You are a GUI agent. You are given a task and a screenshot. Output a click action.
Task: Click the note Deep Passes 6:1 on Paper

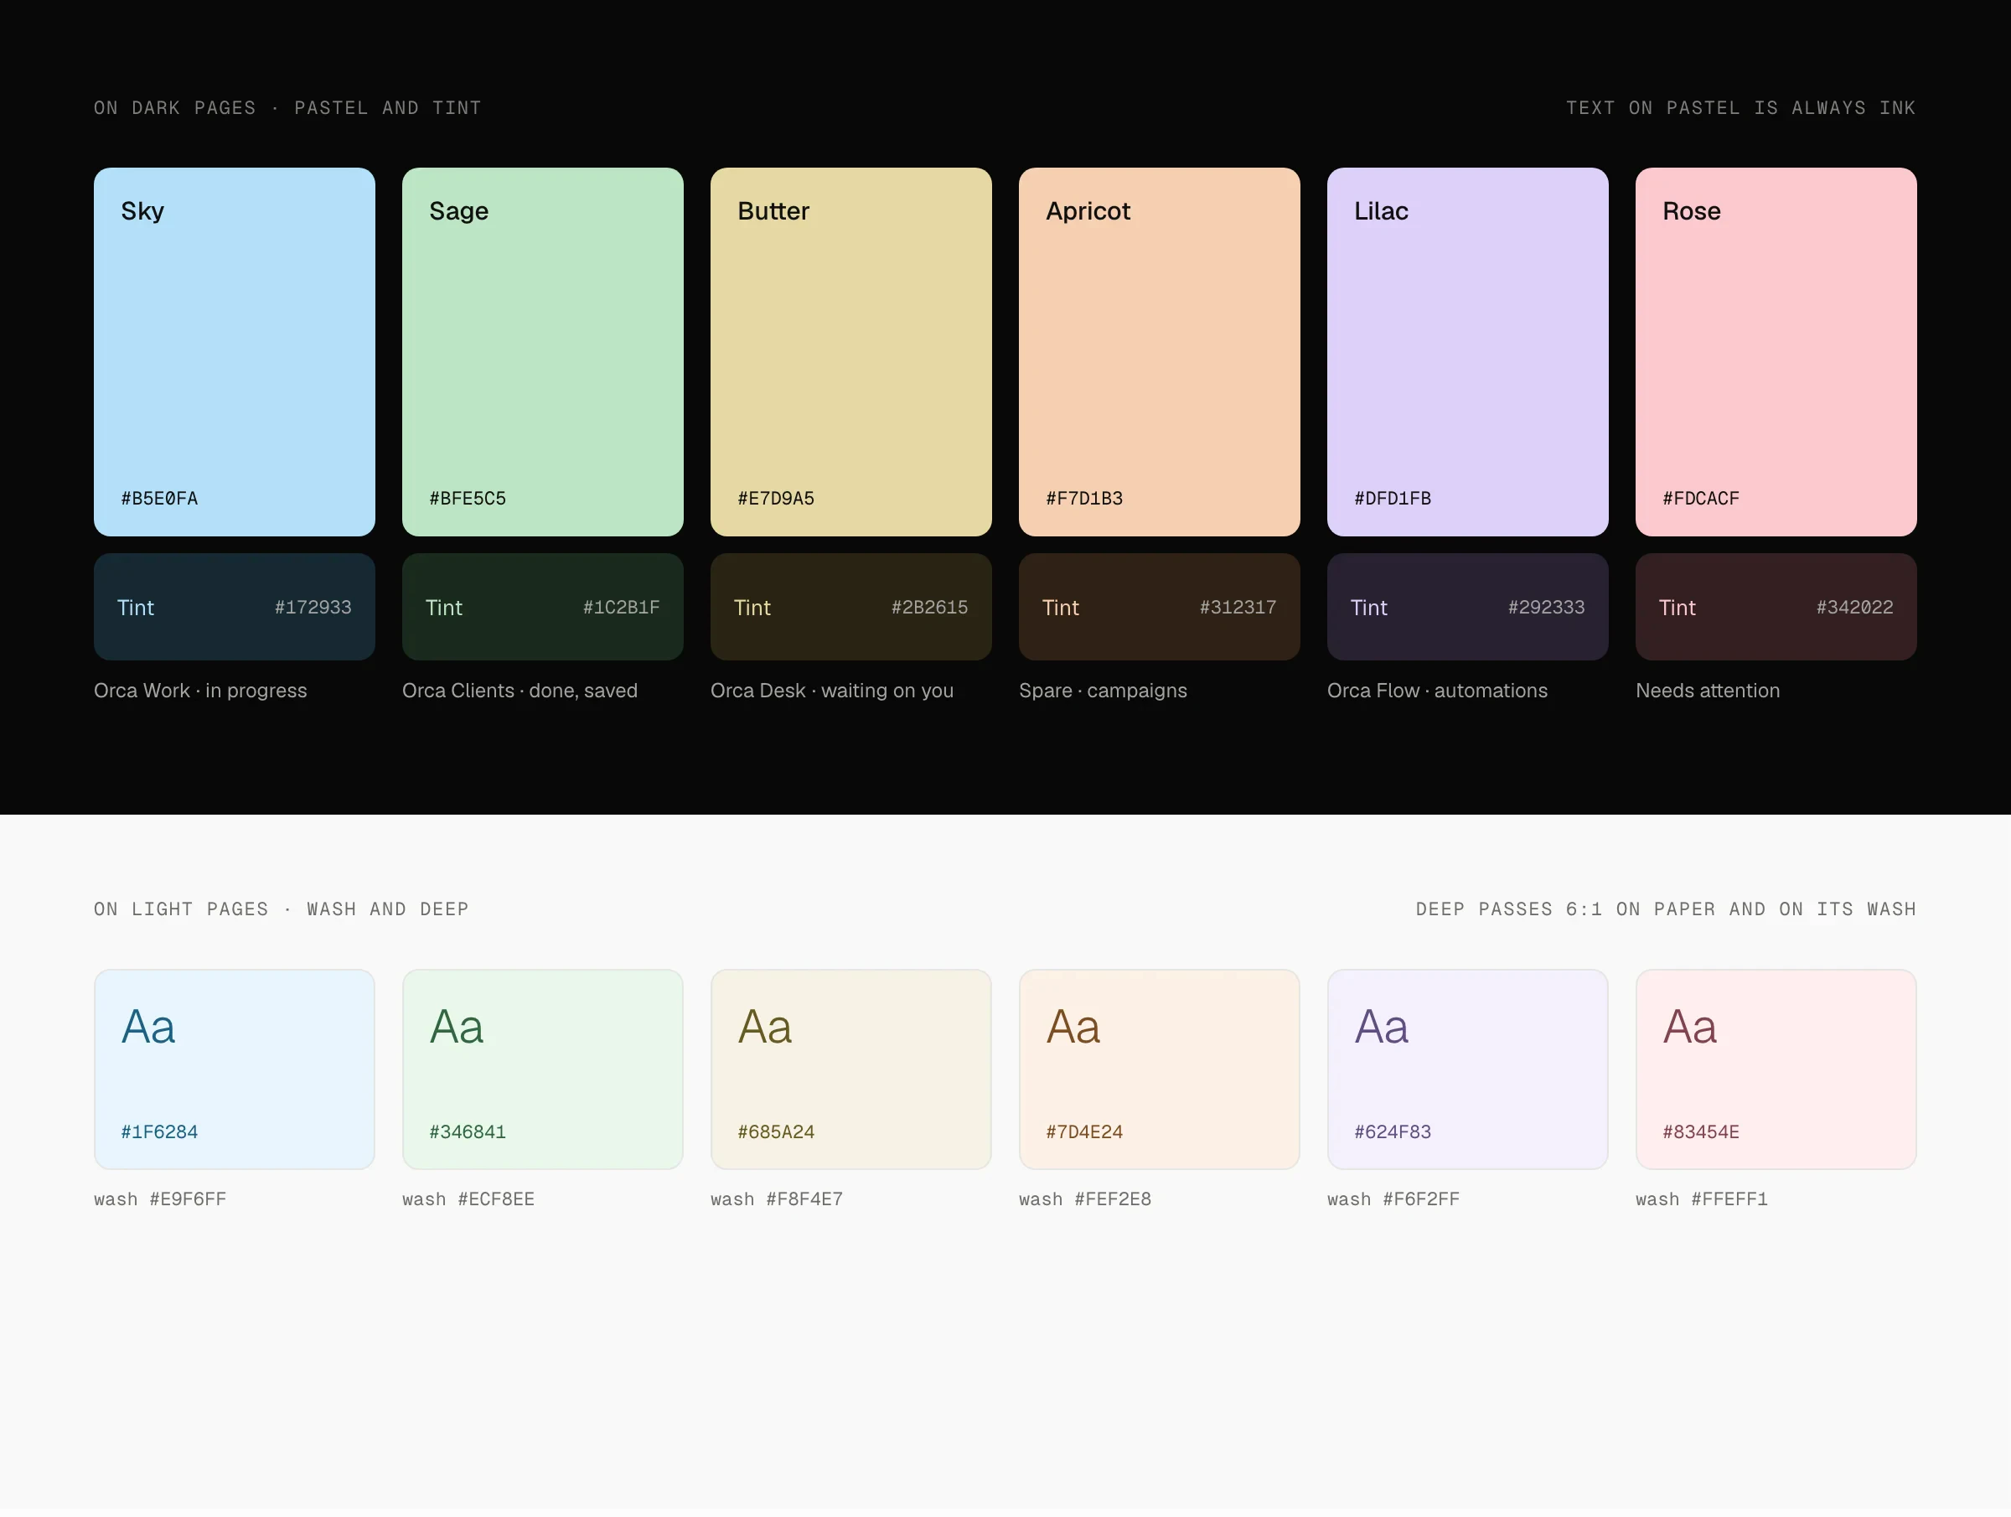tap(1666, 909)
